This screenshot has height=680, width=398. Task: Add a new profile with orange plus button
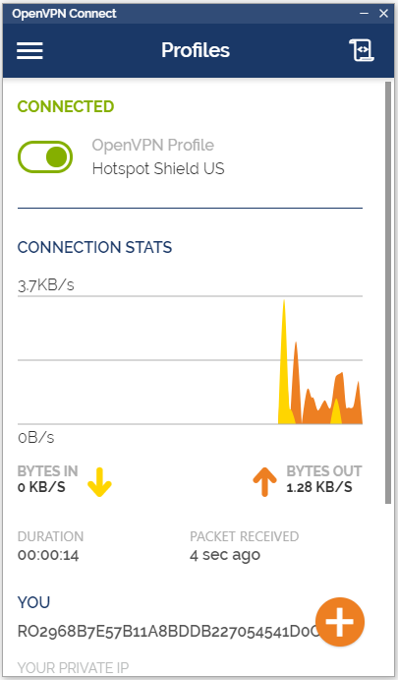[340, 622]
